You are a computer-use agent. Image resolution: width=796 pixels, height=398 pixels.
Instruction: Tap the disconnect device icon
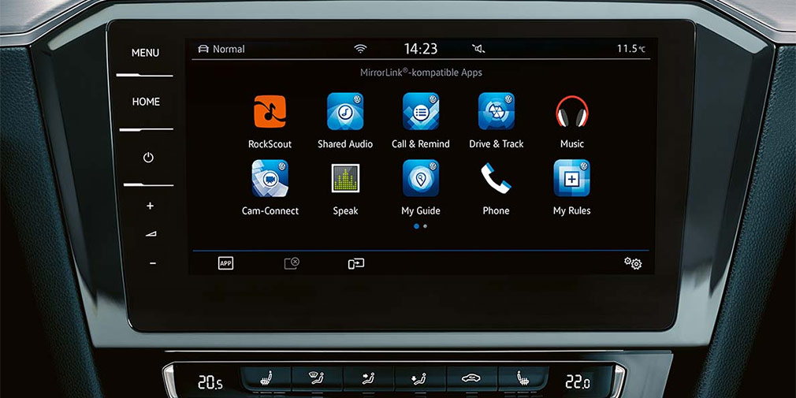pyautogui.click(x=292, y=263)
